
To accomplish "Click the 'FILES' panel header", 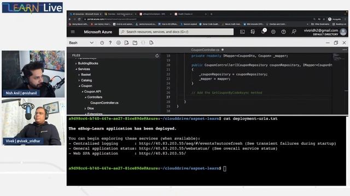I will pos(76,56).
